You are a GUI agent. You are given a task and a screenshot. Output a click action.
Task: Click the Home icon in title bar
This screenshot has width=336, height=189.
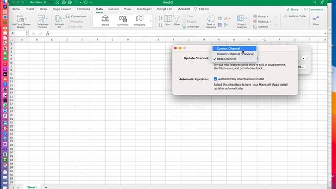click(57, 2)
